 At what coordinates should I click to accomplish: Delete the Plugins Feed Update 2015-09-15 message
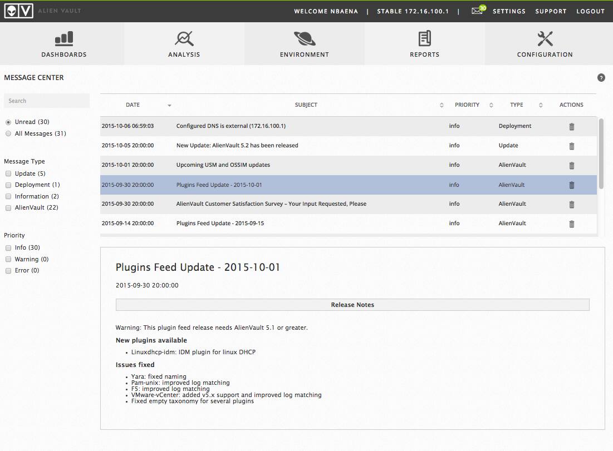click(572, 224)
